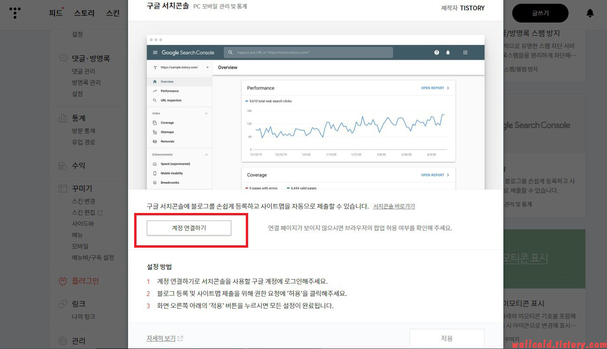Click the 통계 chart icon
607x349 pixels.
coord(62,118)
